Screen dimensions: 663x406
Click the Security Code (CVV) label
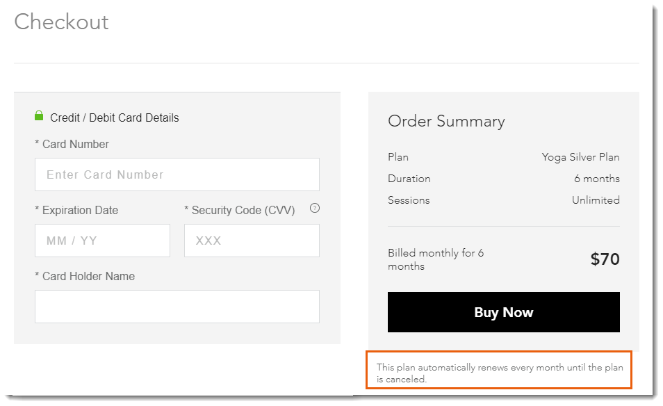pyautogui.click(x=240, y=210)
